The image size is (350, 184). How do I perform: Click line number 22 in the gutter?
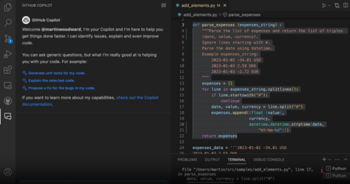coord(182,136)
